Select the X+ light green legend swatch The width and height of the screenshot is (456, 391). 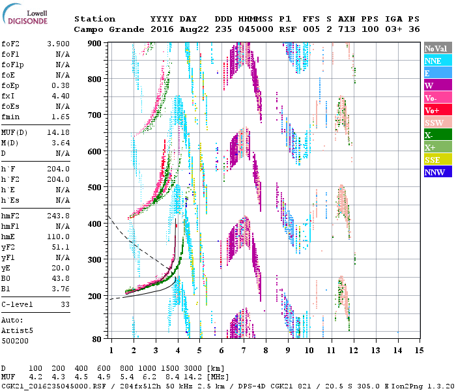tap(438, 147)
